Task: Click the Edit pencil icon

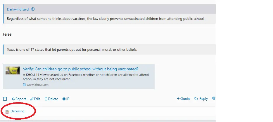Action: (32, 99)
